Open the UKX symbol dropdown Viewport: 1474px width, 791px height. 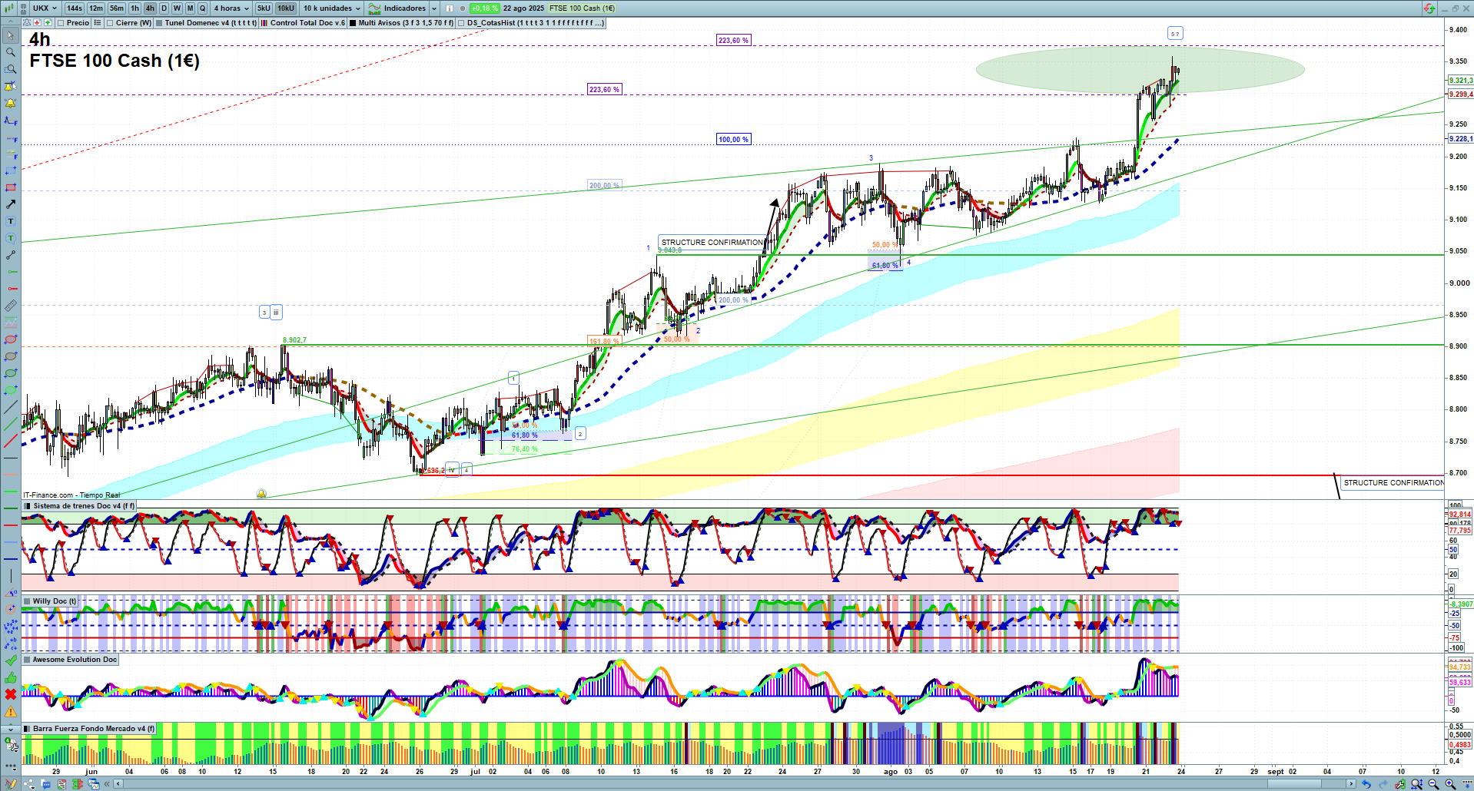click(x=45, y=8)
